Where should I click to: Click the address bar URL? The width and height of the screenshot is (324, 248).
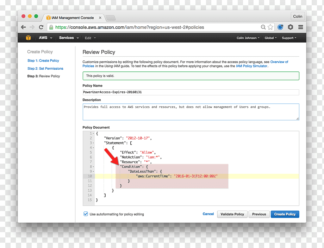click(130, 27)
